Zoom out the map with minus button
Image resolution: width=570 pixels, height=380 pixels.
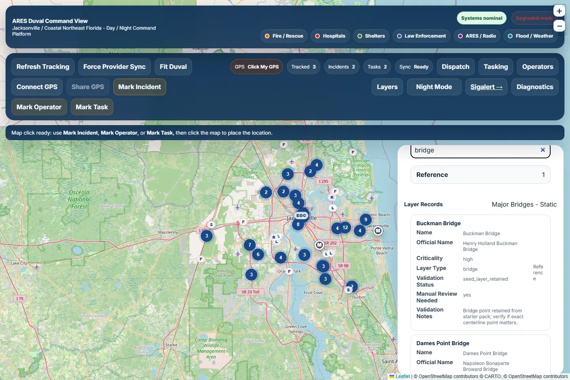pyautogui.click(x=559, y=26)
